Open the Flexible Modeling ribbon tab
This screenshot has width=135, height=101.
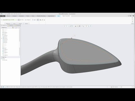(x=41, y=16)
